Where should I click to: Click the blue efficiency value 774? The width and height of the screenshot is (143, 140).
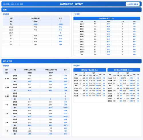(134, 24)
